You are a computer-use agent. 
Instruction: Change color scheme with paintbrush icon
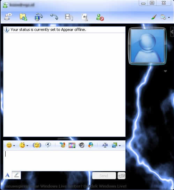click(x=154, y=17)
